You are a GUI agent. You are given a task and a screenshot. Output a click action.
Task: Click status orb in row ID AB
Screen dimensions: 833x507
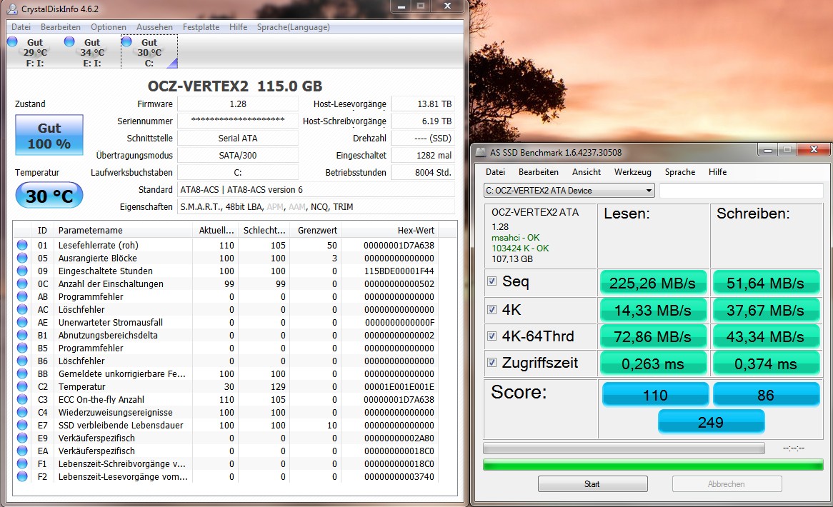22,297
